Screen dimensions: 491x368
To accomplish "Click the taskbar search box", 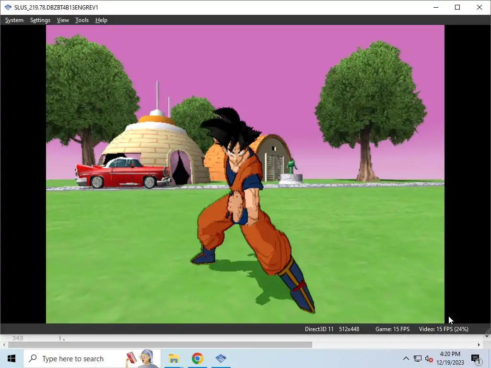I will 92,358.
